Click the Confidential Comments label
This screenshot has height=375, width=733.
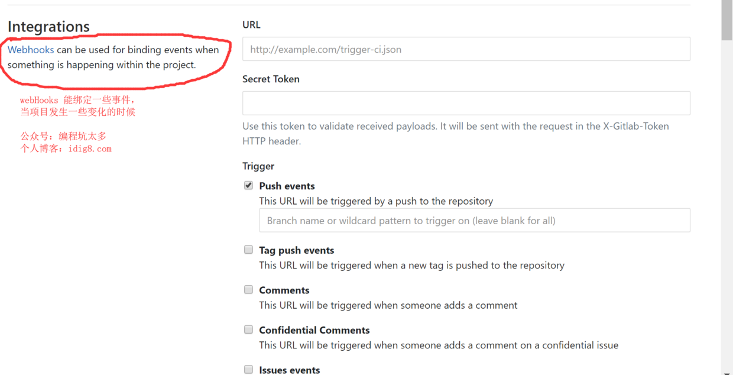tap(314, 330)
